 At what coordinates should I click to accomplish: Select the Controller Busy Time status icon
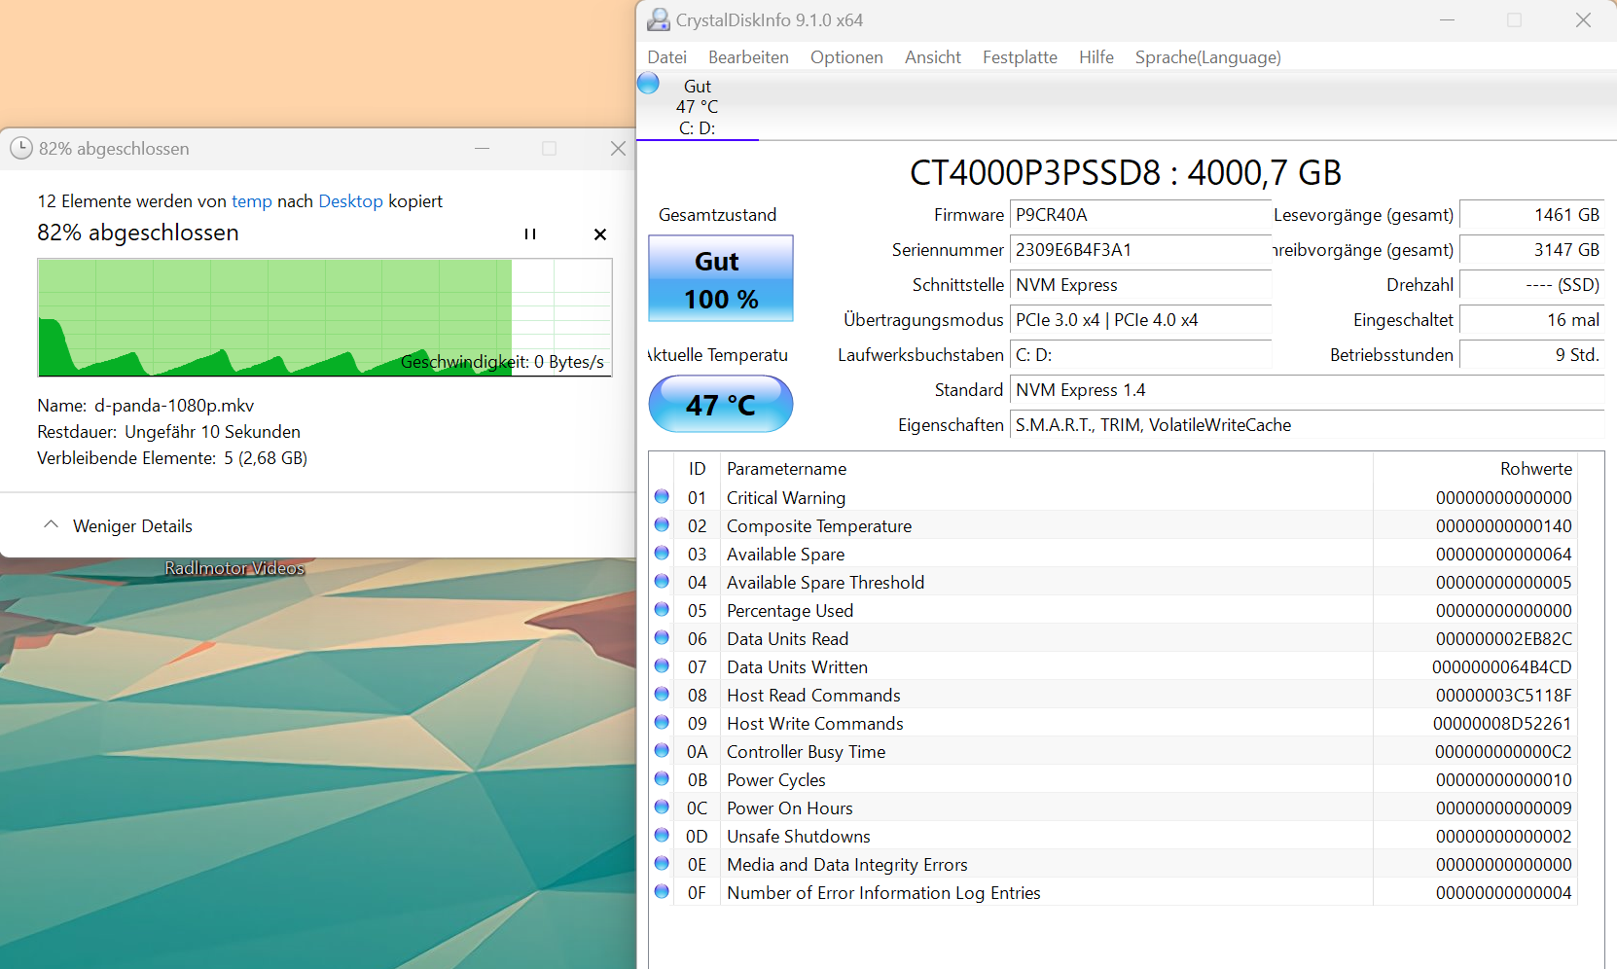tap(662, 750)
